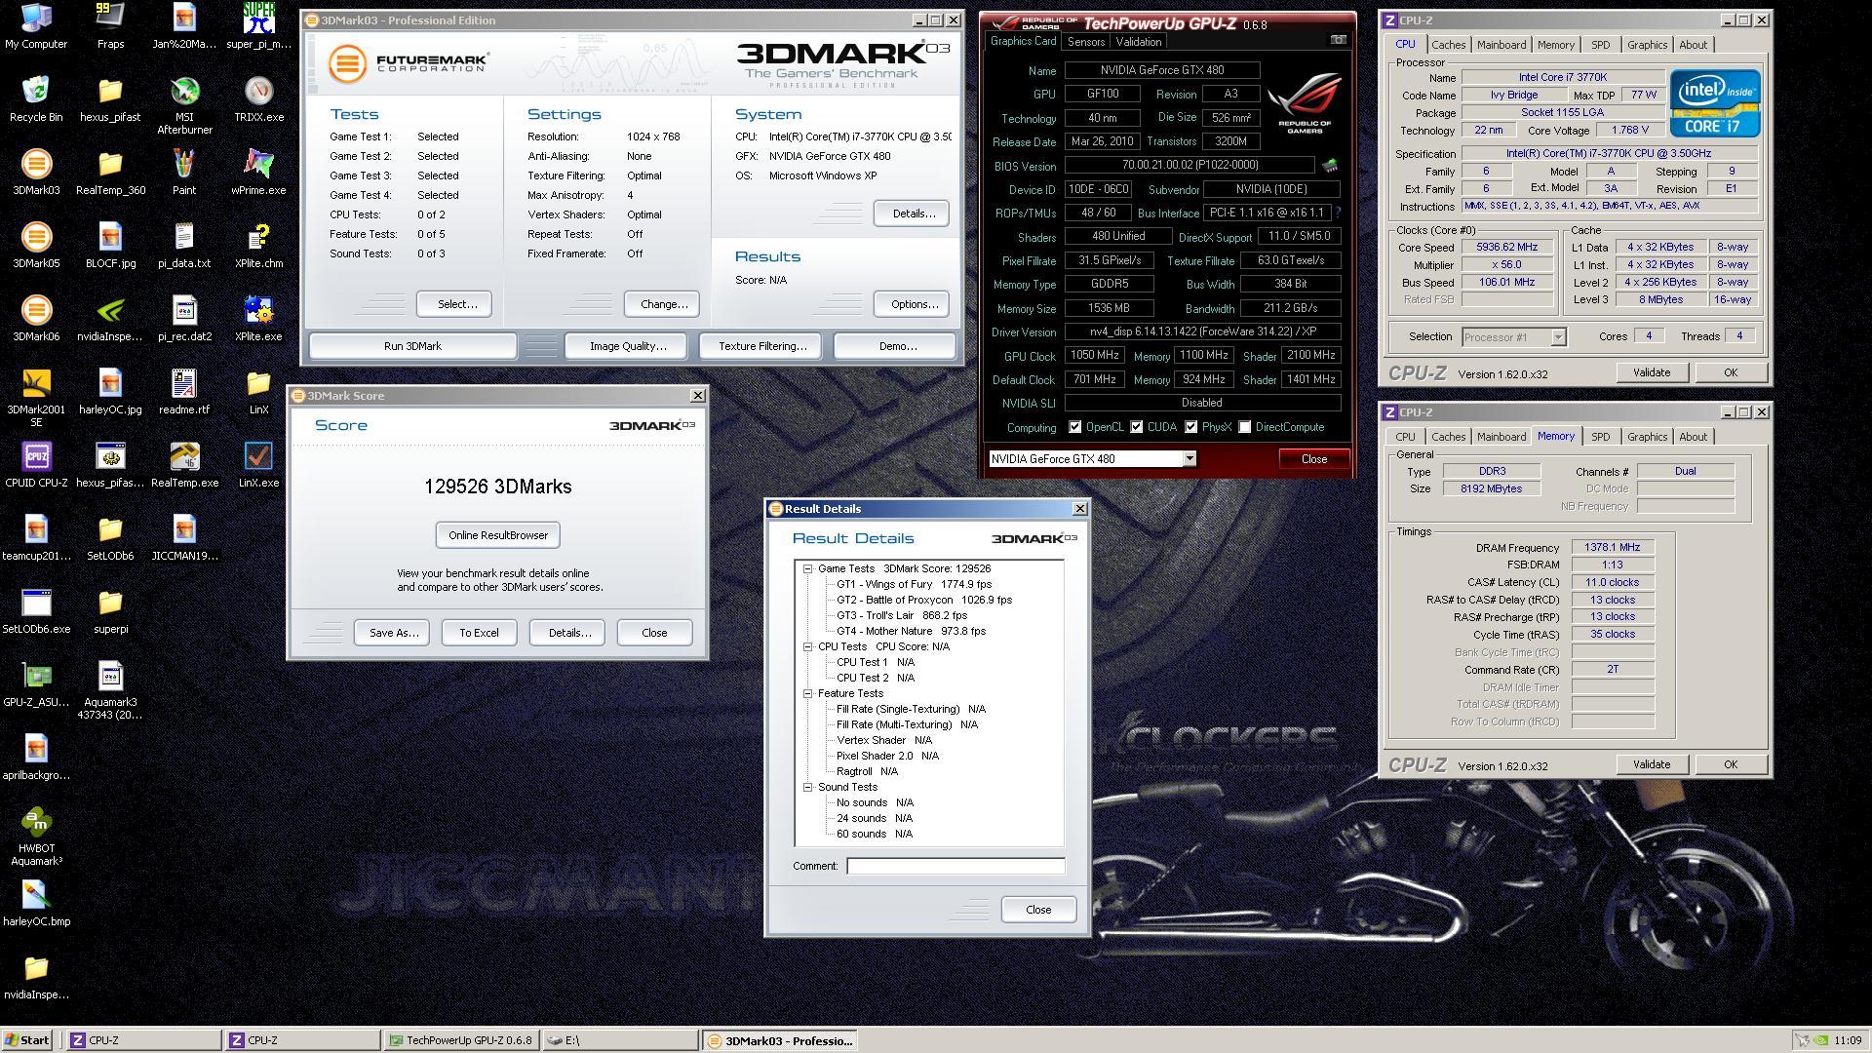Collapse Sound Tests tree node
This screenshot has height=1053, width=1872.
[x=807, y=787]
